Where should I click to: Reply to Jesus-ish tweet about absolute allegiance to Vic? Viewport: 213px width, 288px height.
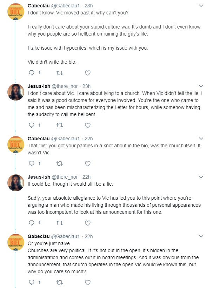[x=32, y=223]
